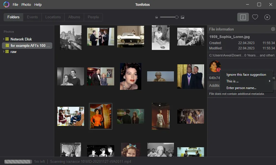The width and height of the screenshot is (276, 165).
Task: Choose Ignore this face suggestion
Action: click(246, 75)
